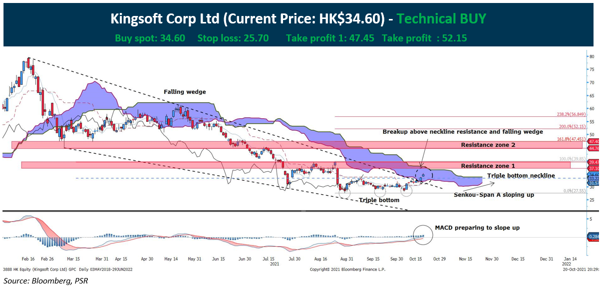
Task: Click the 33.22 price tag
Action: pyautogui.click(x=594, y=179)
